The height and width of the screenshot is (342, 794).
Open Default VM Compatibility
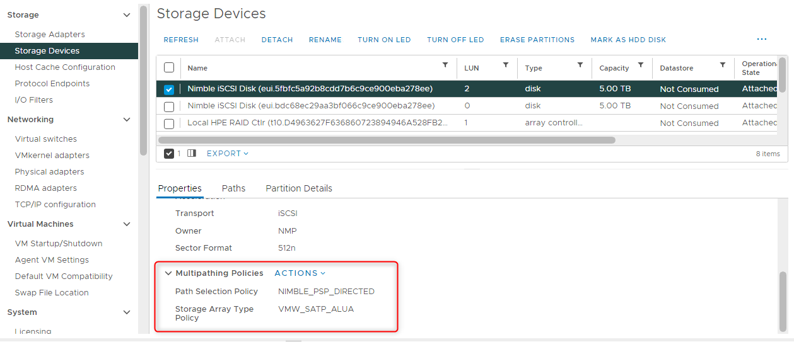(x=64, y=276)
